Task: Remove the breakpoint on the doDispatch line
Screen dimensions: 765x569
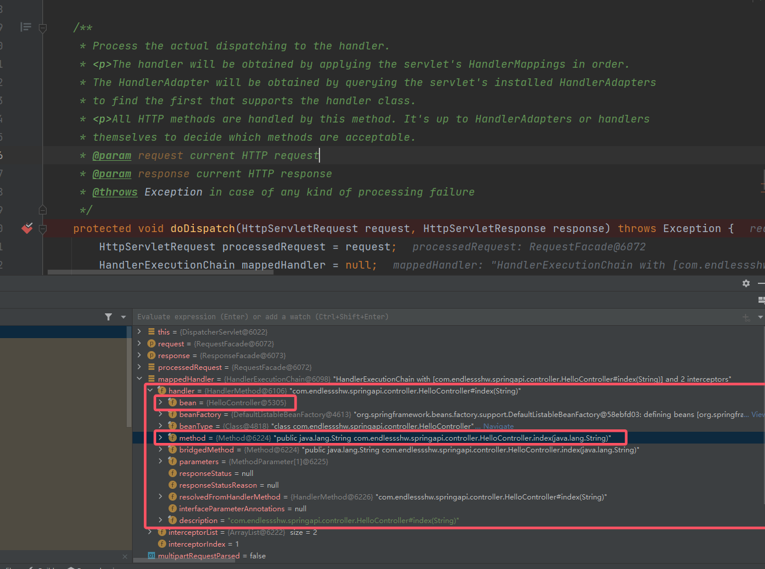Action: pos(27,228)
